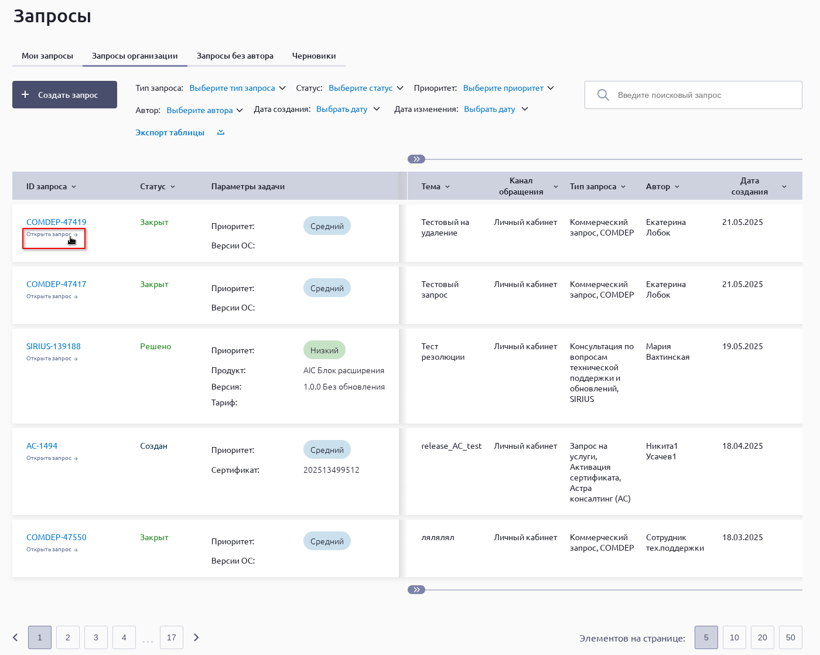The image size is (820, 655).
Task: Go to next page arrow
Action: coord(196,637)
